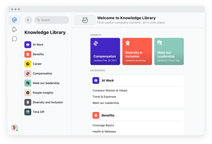Open the Diversity & Inclusion priority card
This screenshot has width=212, height=144.
pos(137,51)
